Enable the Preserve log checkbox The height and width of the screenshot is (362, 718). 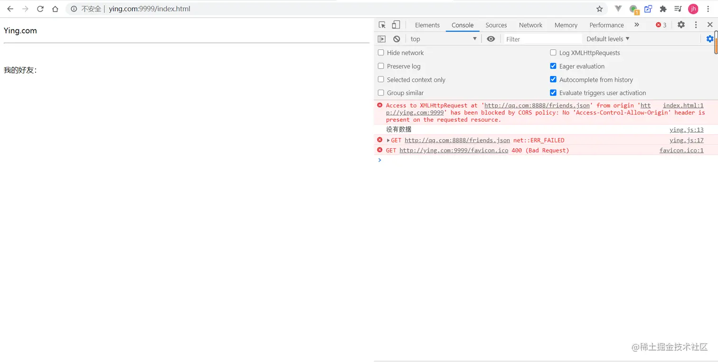381,66
